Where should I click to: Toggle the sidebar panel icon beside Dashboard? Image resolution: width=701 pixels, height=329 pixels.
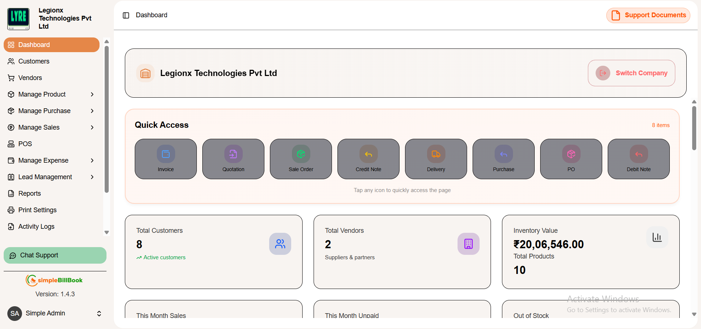[x=126, y=15]
